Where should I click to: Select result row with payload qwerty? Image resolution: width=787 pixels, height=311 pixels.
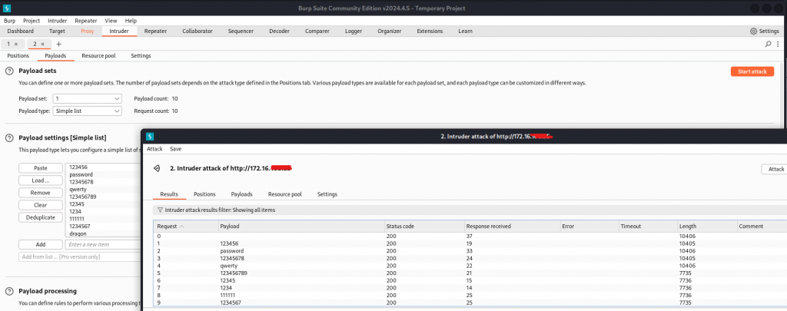(470, 266)
